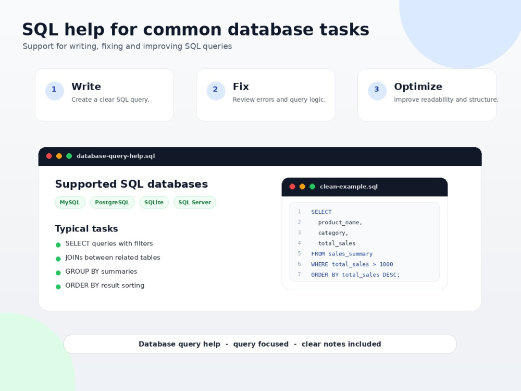Click 'Create a clear SQL query.' text
Viewport: 521px width, 391px height.
(110, 100)
